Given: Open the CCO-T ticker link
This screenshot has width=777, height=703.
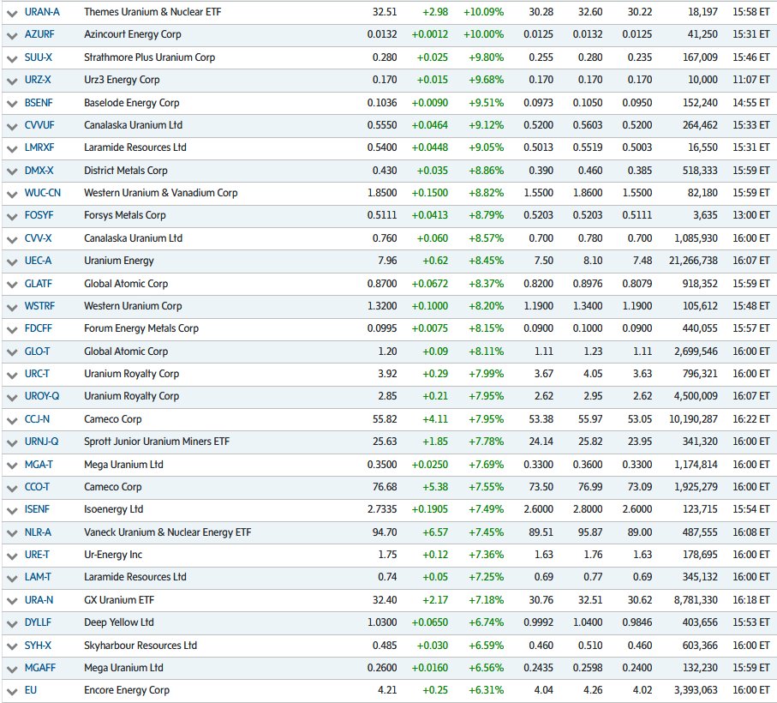Looking at the screenshot, I should pyautogui.click(x=37, y=487).
